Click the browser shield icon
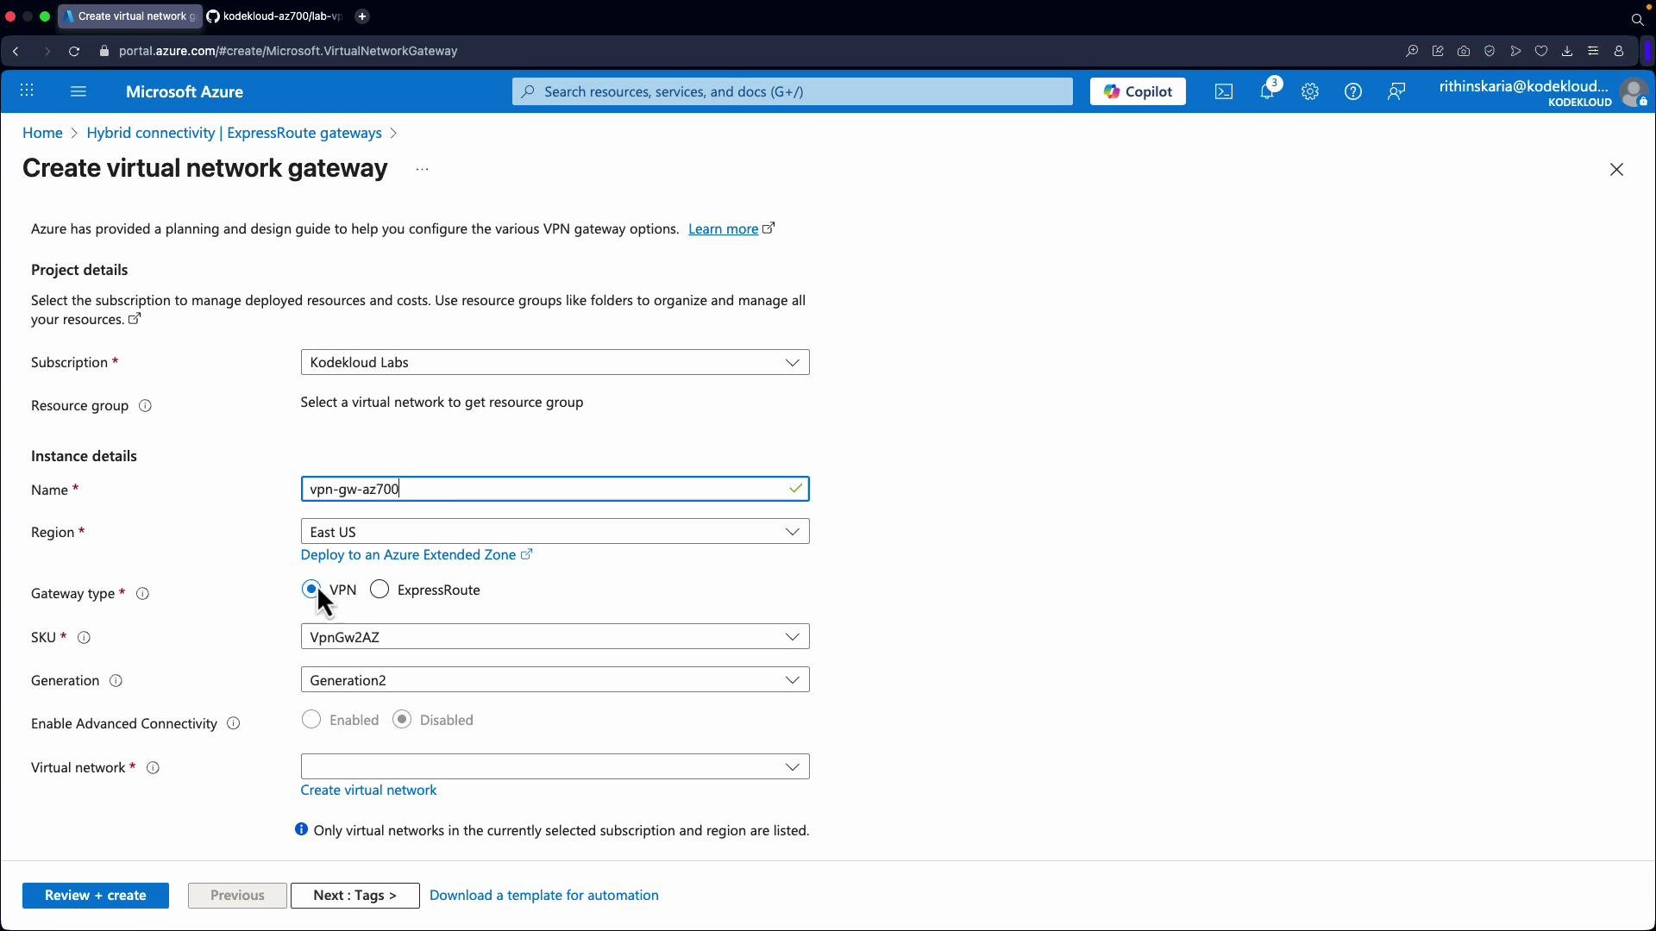Viewport: 1656px width, 931px height. 1490,52
